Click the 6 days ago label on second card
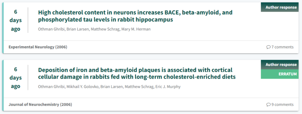 tap(16, 78)
